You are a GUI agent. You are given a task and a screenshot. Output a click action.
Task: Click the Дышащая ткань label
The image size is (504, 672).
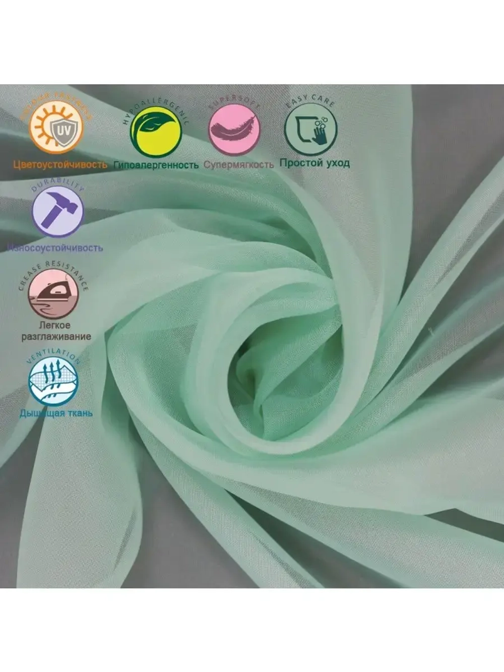(x=56, y=413)
